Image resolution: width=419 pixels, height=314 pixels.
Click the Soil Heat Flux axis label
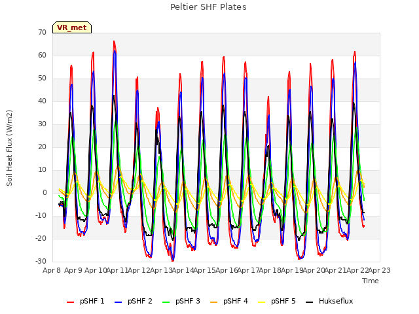point(10,148)
